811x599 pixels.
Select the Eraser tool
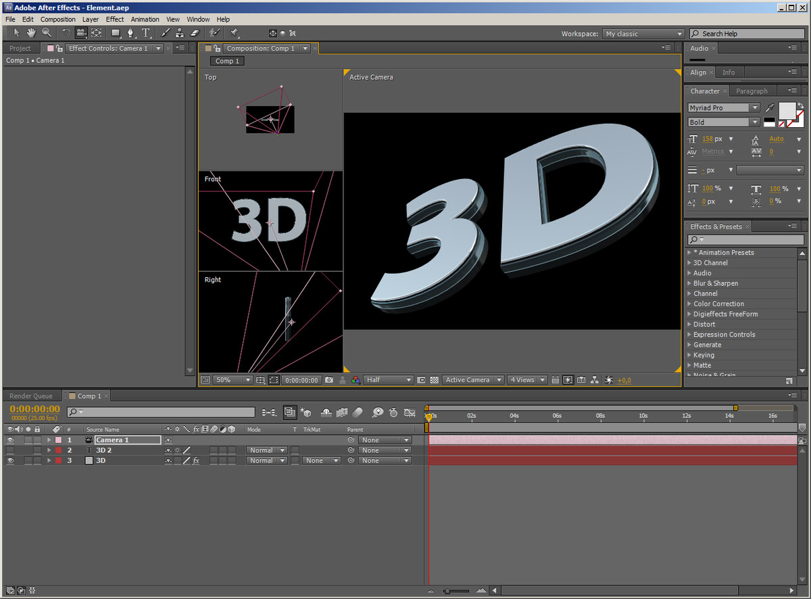coord(195,33)
